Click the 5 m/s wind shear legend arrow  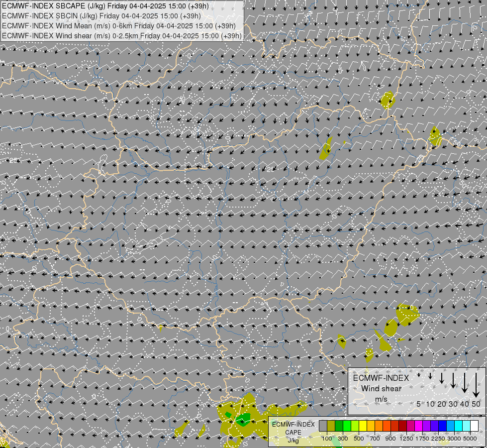tap(419, 375)
